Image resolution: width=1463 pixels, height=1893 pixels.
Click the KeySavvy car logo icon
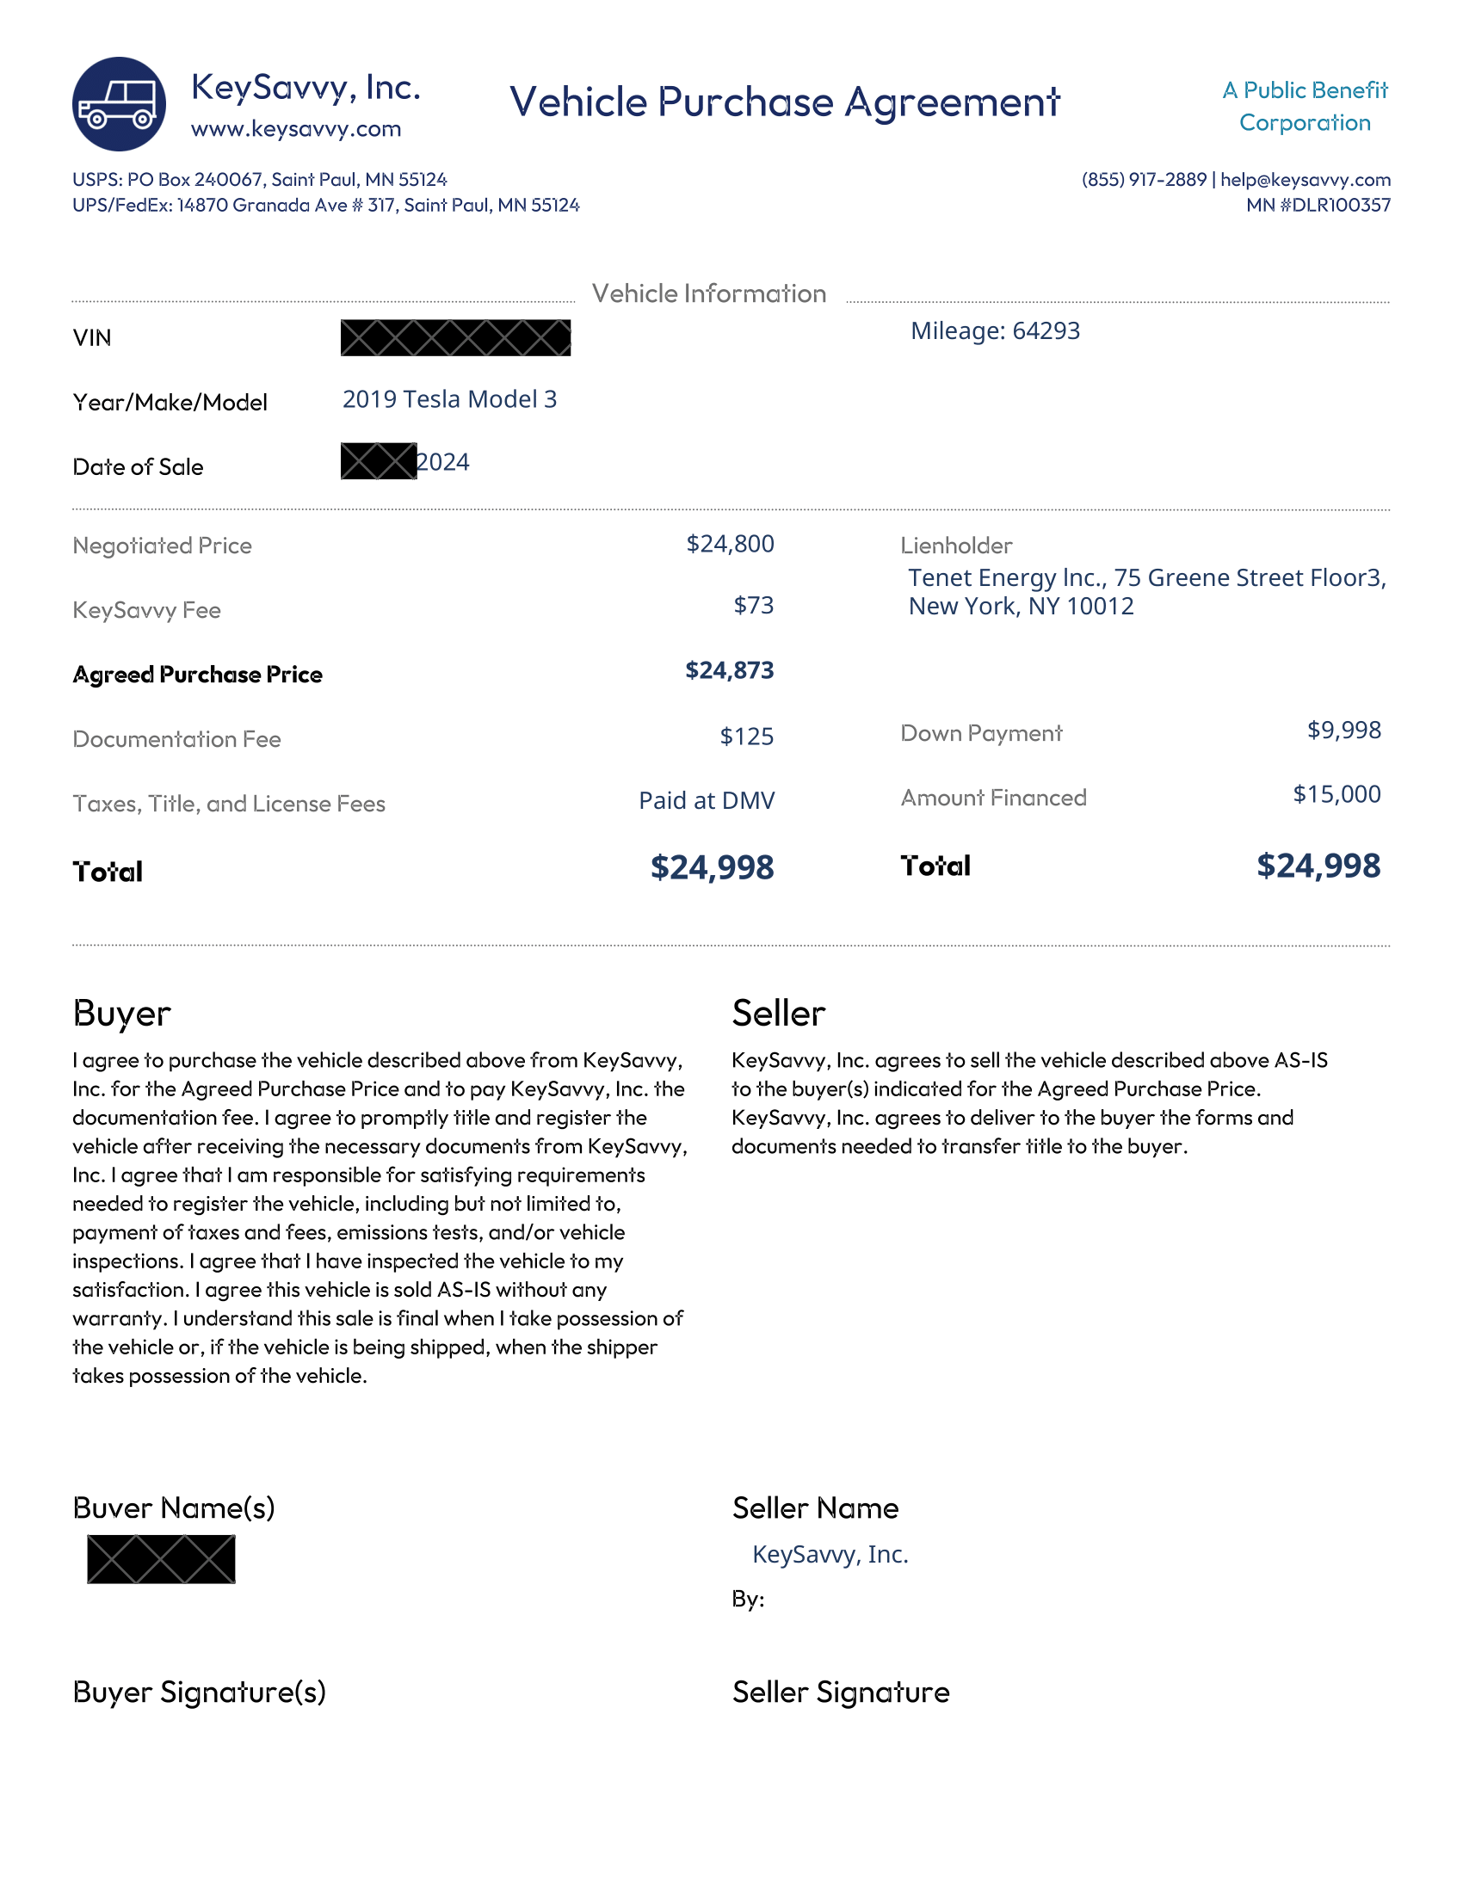119,104
